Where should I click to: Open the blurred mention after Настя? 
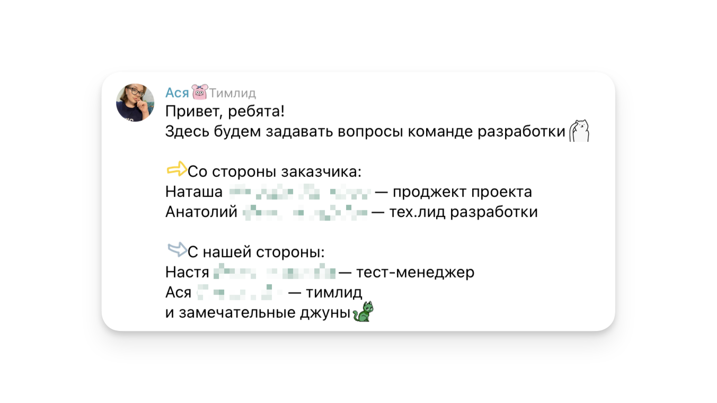(x=275, y=273)
